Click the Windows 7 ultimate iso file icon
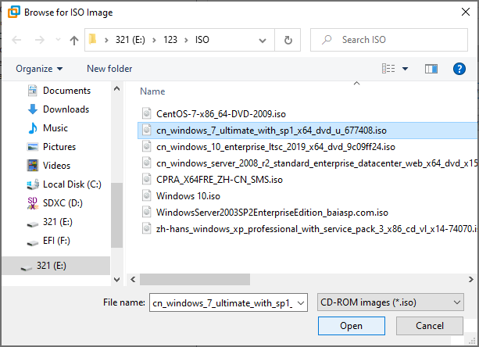Screen dimensions: 479x347 pos(147,130)
